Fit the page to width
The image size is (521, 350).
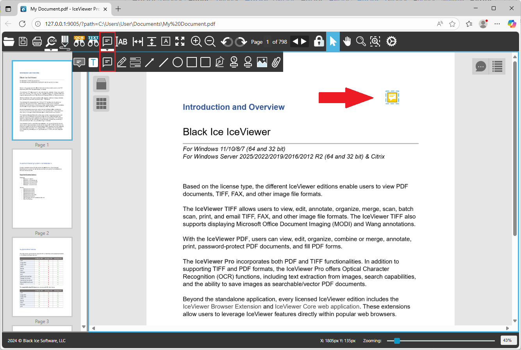pyautogui.click(x=137, y=41)
